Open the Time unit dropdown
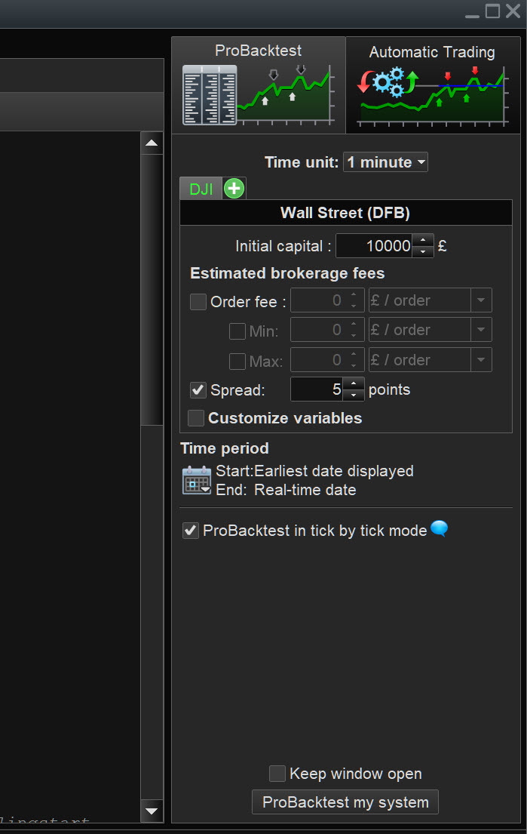Screen dimensions: 527x834 pyautogui.click(x=385, y=162)
